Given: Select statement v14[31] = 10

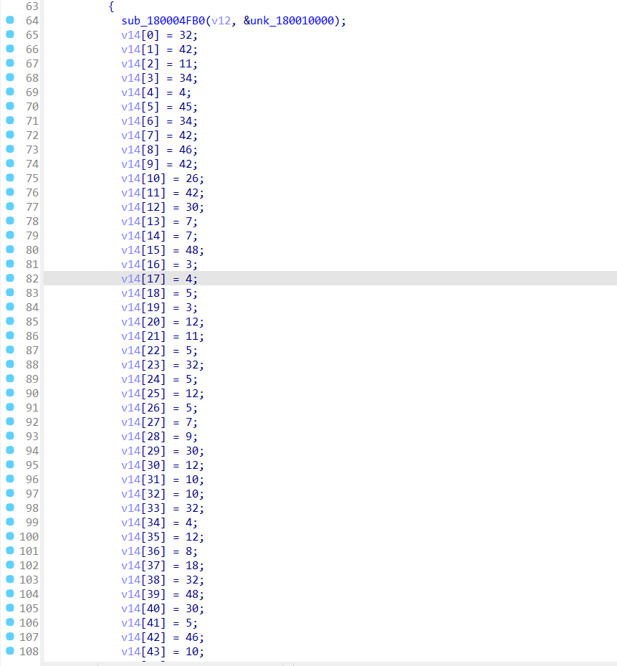Looking at the screenshot, I should [163, 480].
